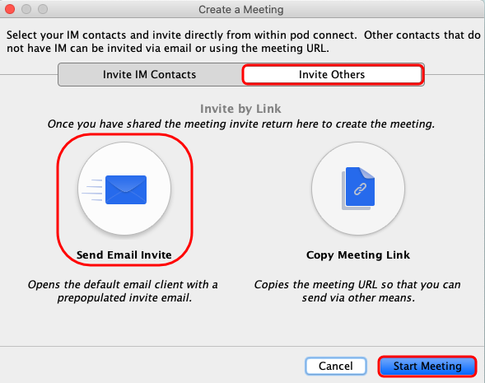Click the blue envelope email icon

[x=126, y=189]
